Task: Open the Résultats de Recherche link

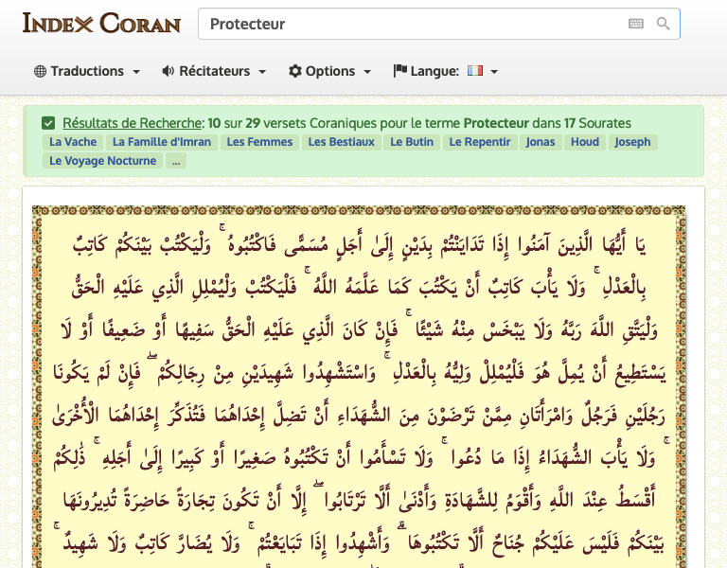Action: 132,123
